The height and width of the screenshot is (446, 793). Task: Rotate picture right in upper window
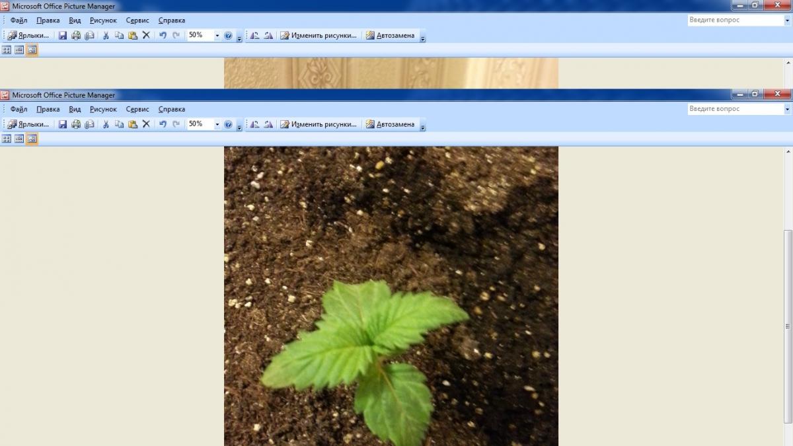pyautogui.click(x=268, y=36)
